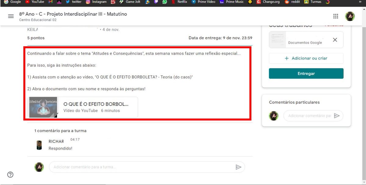Focus the private comment input field
Image resolution: width=366 pixels, height=185 pixels.
click(310, 116)
